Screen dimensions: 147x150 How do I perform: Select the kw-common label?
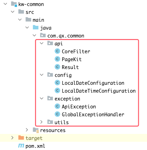point(31,4)
